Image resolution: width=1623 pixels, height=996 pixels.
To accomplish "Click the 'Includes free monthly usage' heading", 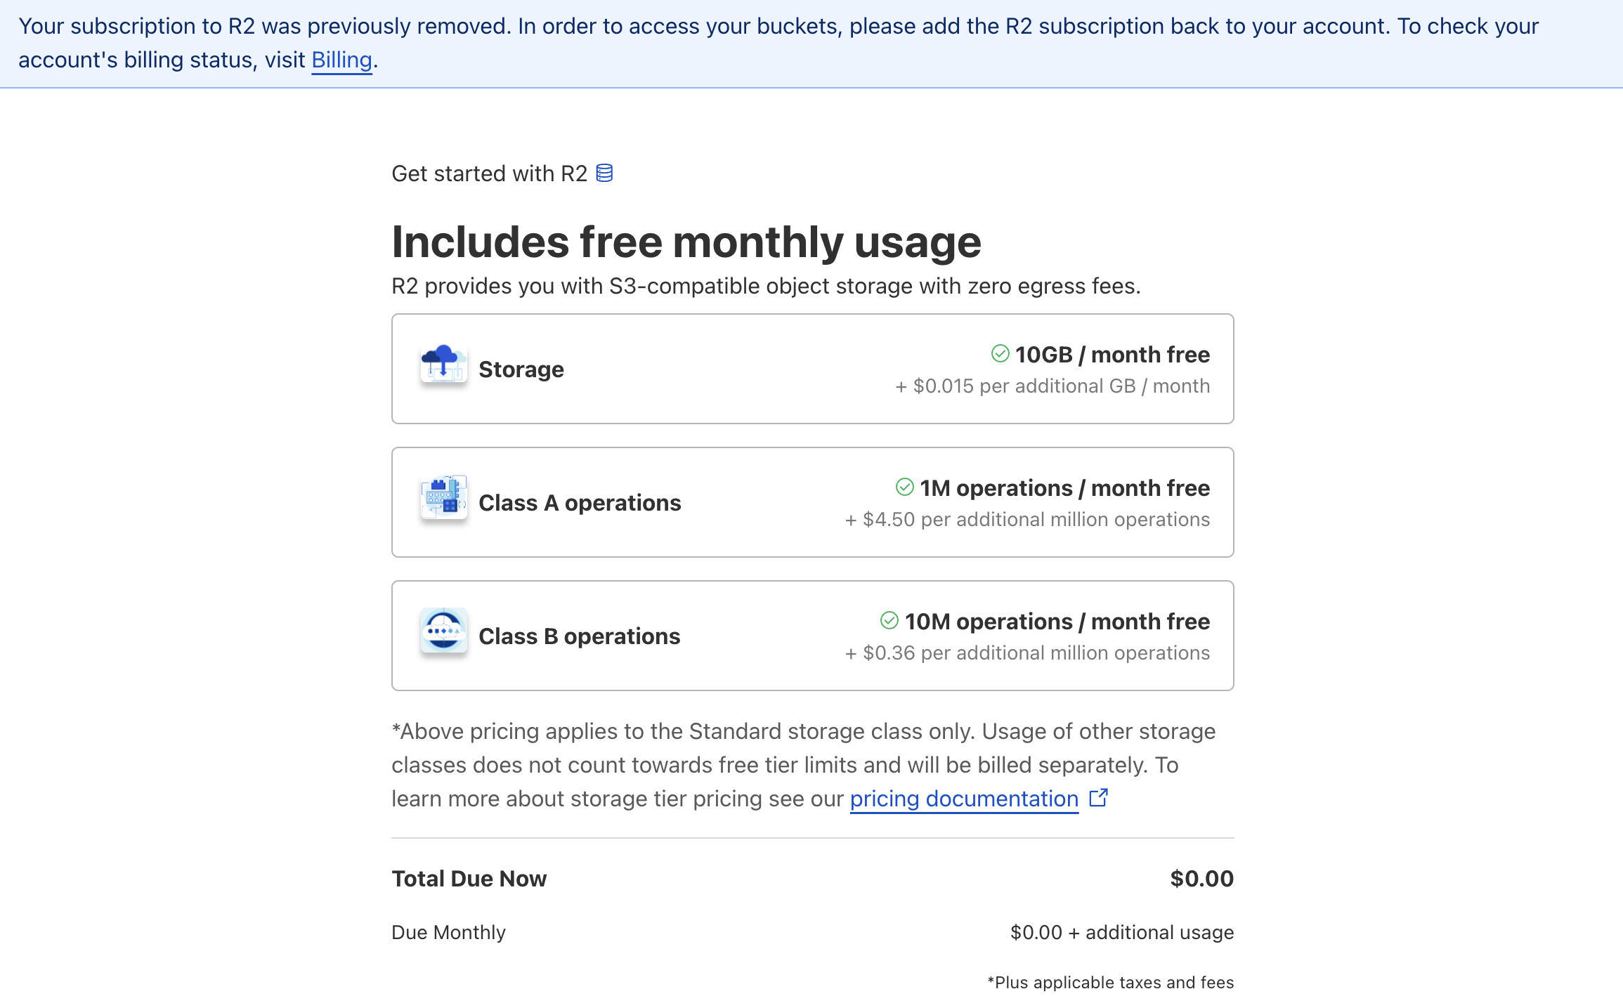I will tap(686, 242).
